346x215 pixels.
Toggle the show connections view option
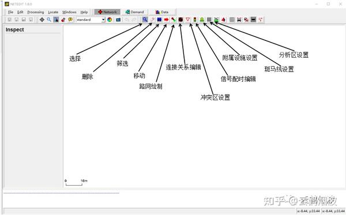coord(261,20)
